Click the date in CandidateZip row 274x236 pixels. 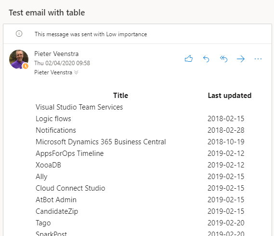click(x=226, y=211)
